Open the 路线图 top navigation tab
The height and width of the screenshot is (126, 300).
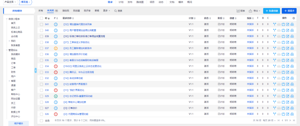pos(140,2)
